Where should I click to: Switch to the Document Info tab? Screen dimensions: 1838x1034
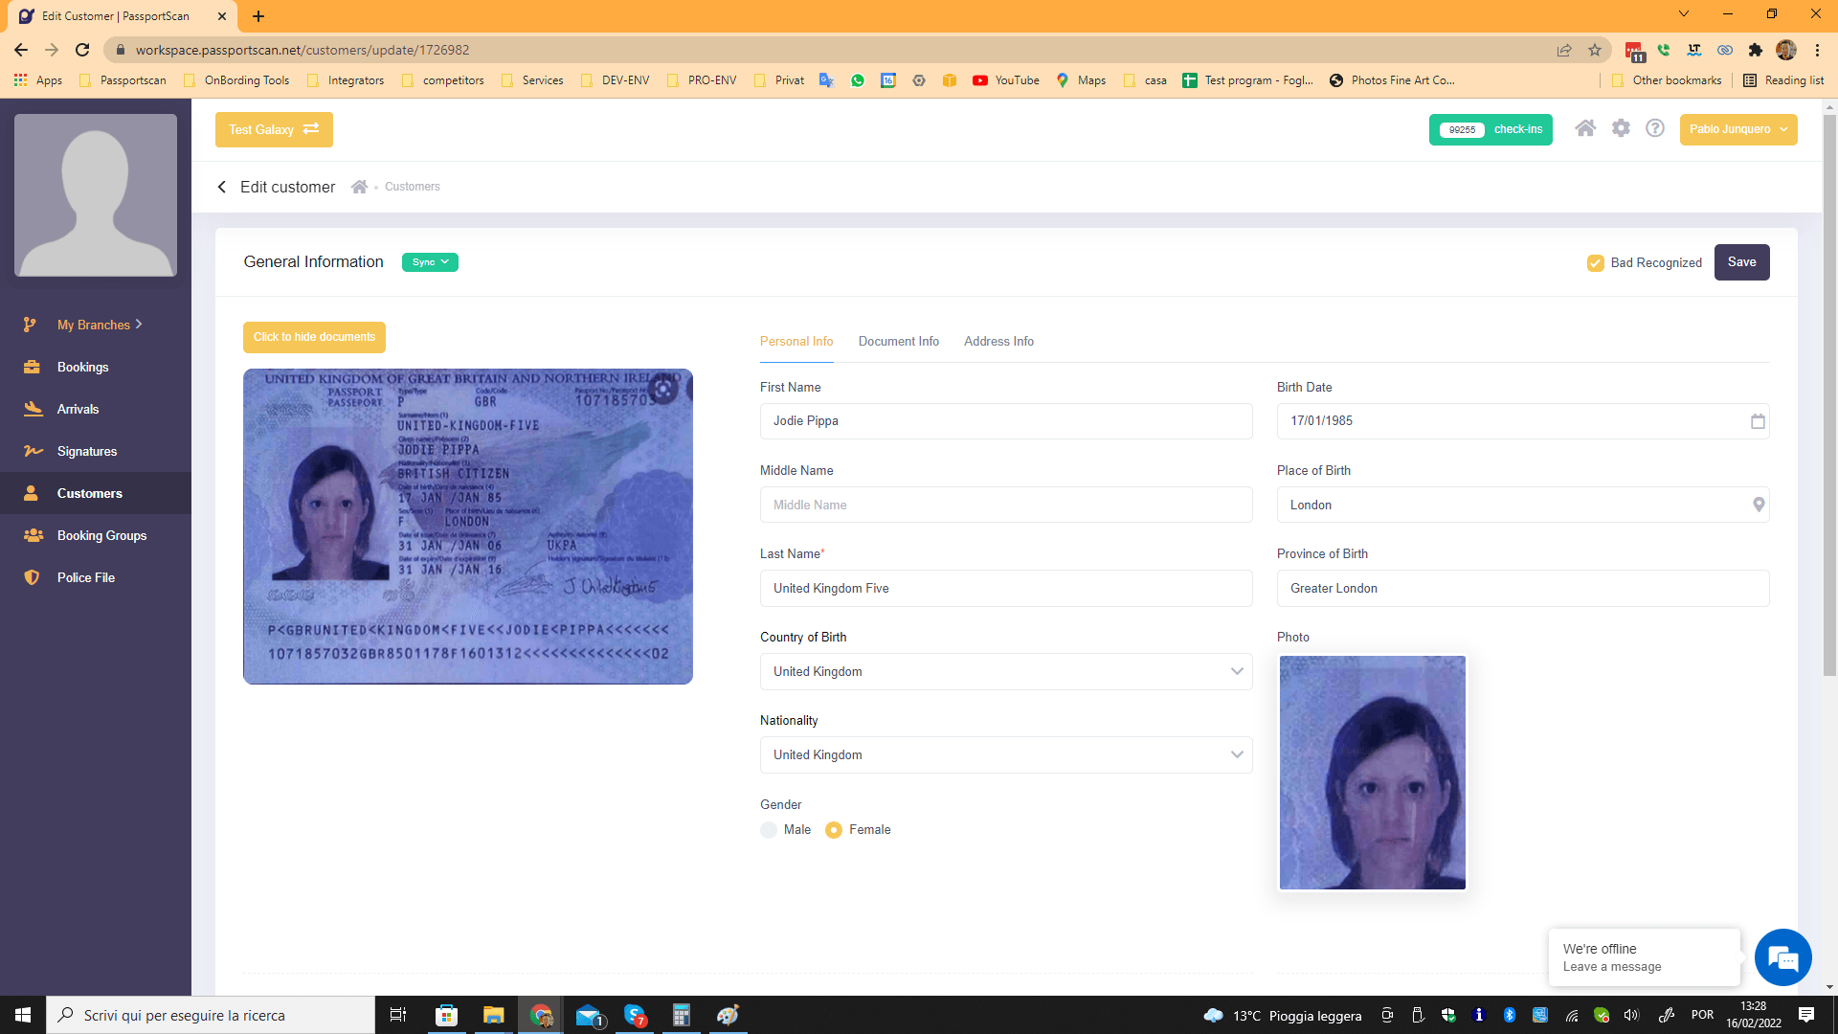[x=898, y=341]
